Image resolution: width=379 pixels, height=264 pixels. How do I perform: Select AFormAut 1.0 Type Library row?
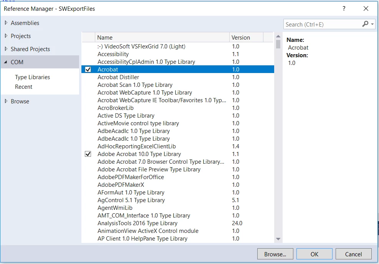(x=178, y=193)
